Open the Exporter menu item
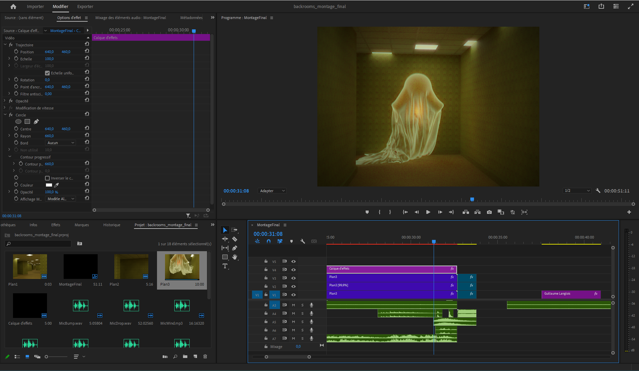Image resolution: width=639 pixels, height=371 pixels. click(85, 6)
